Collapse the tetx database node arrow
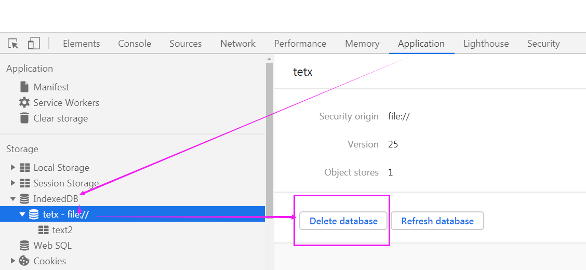586x270 pixels. 22,214
